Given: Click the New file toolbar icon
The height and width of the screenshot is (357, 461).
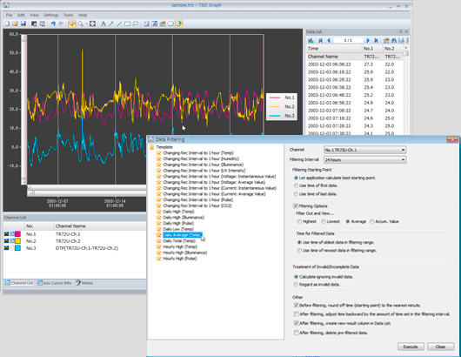Looking at the screenshot, I should pyautogui.click(x=8, y=24).
